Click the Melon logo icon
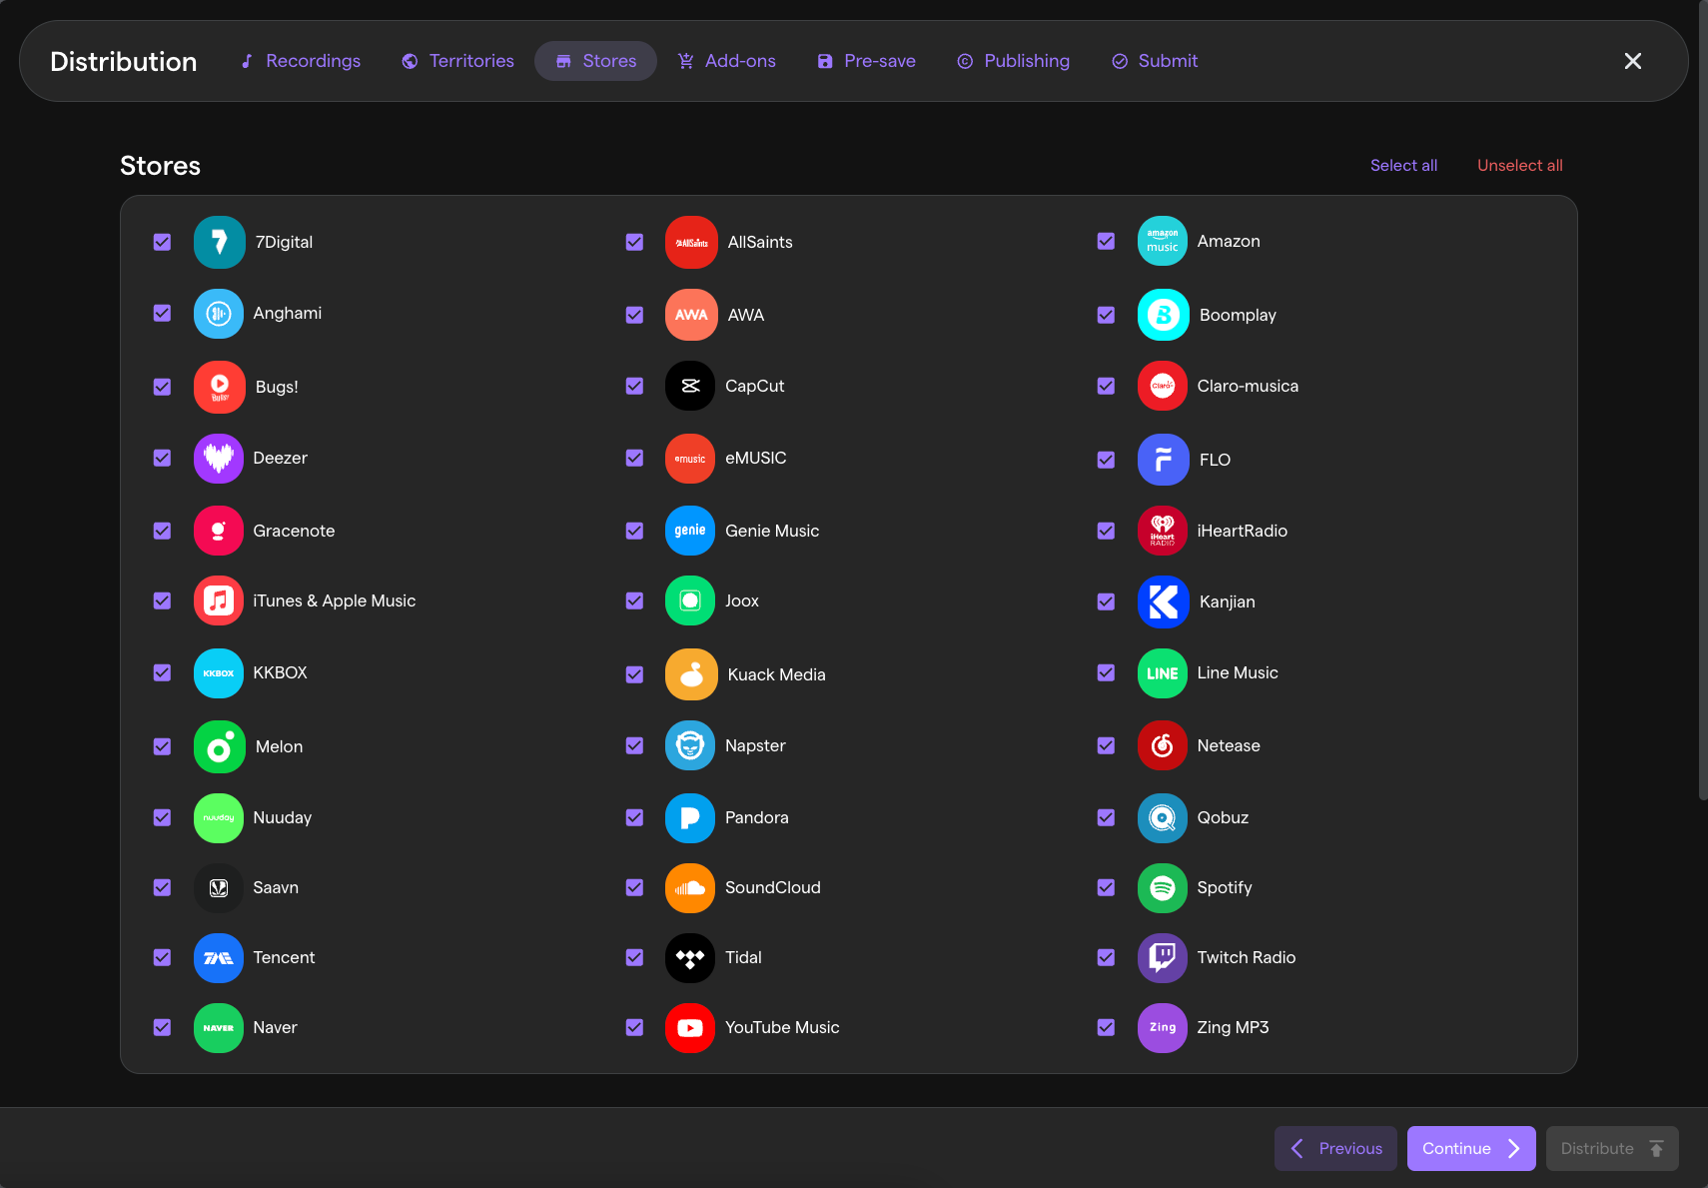Image resolution: width=1708 pixels, height=1188 pixels. click(219, 746)
